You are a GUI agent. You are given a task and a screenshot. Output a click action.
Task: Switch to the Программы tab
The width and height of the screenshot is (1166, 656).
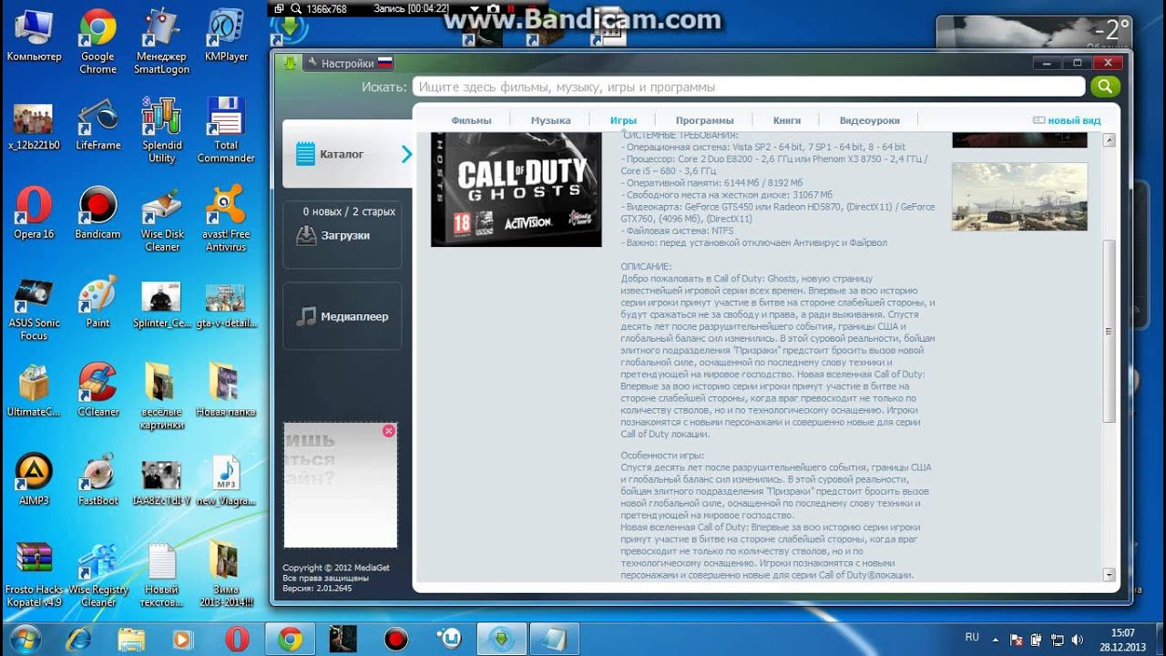click(x=704, y=120)
